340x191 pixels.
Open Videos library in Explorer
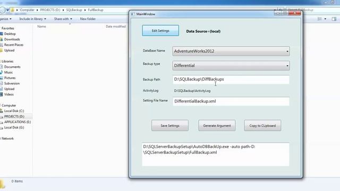(9, 94)
